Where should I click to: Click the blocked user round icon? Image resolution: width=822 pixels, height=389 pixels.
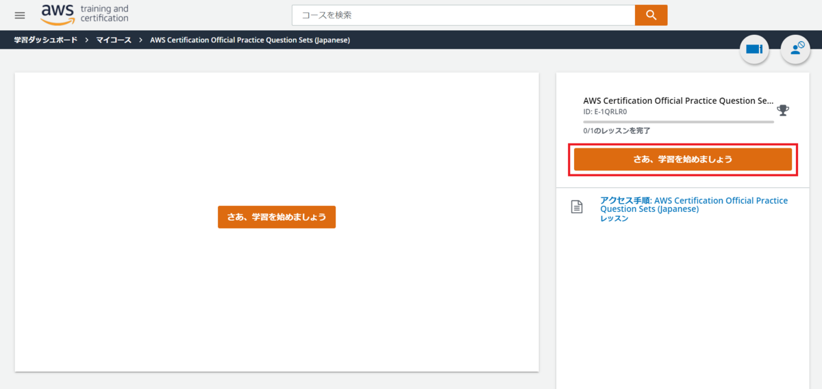click(x=795, y=49)
